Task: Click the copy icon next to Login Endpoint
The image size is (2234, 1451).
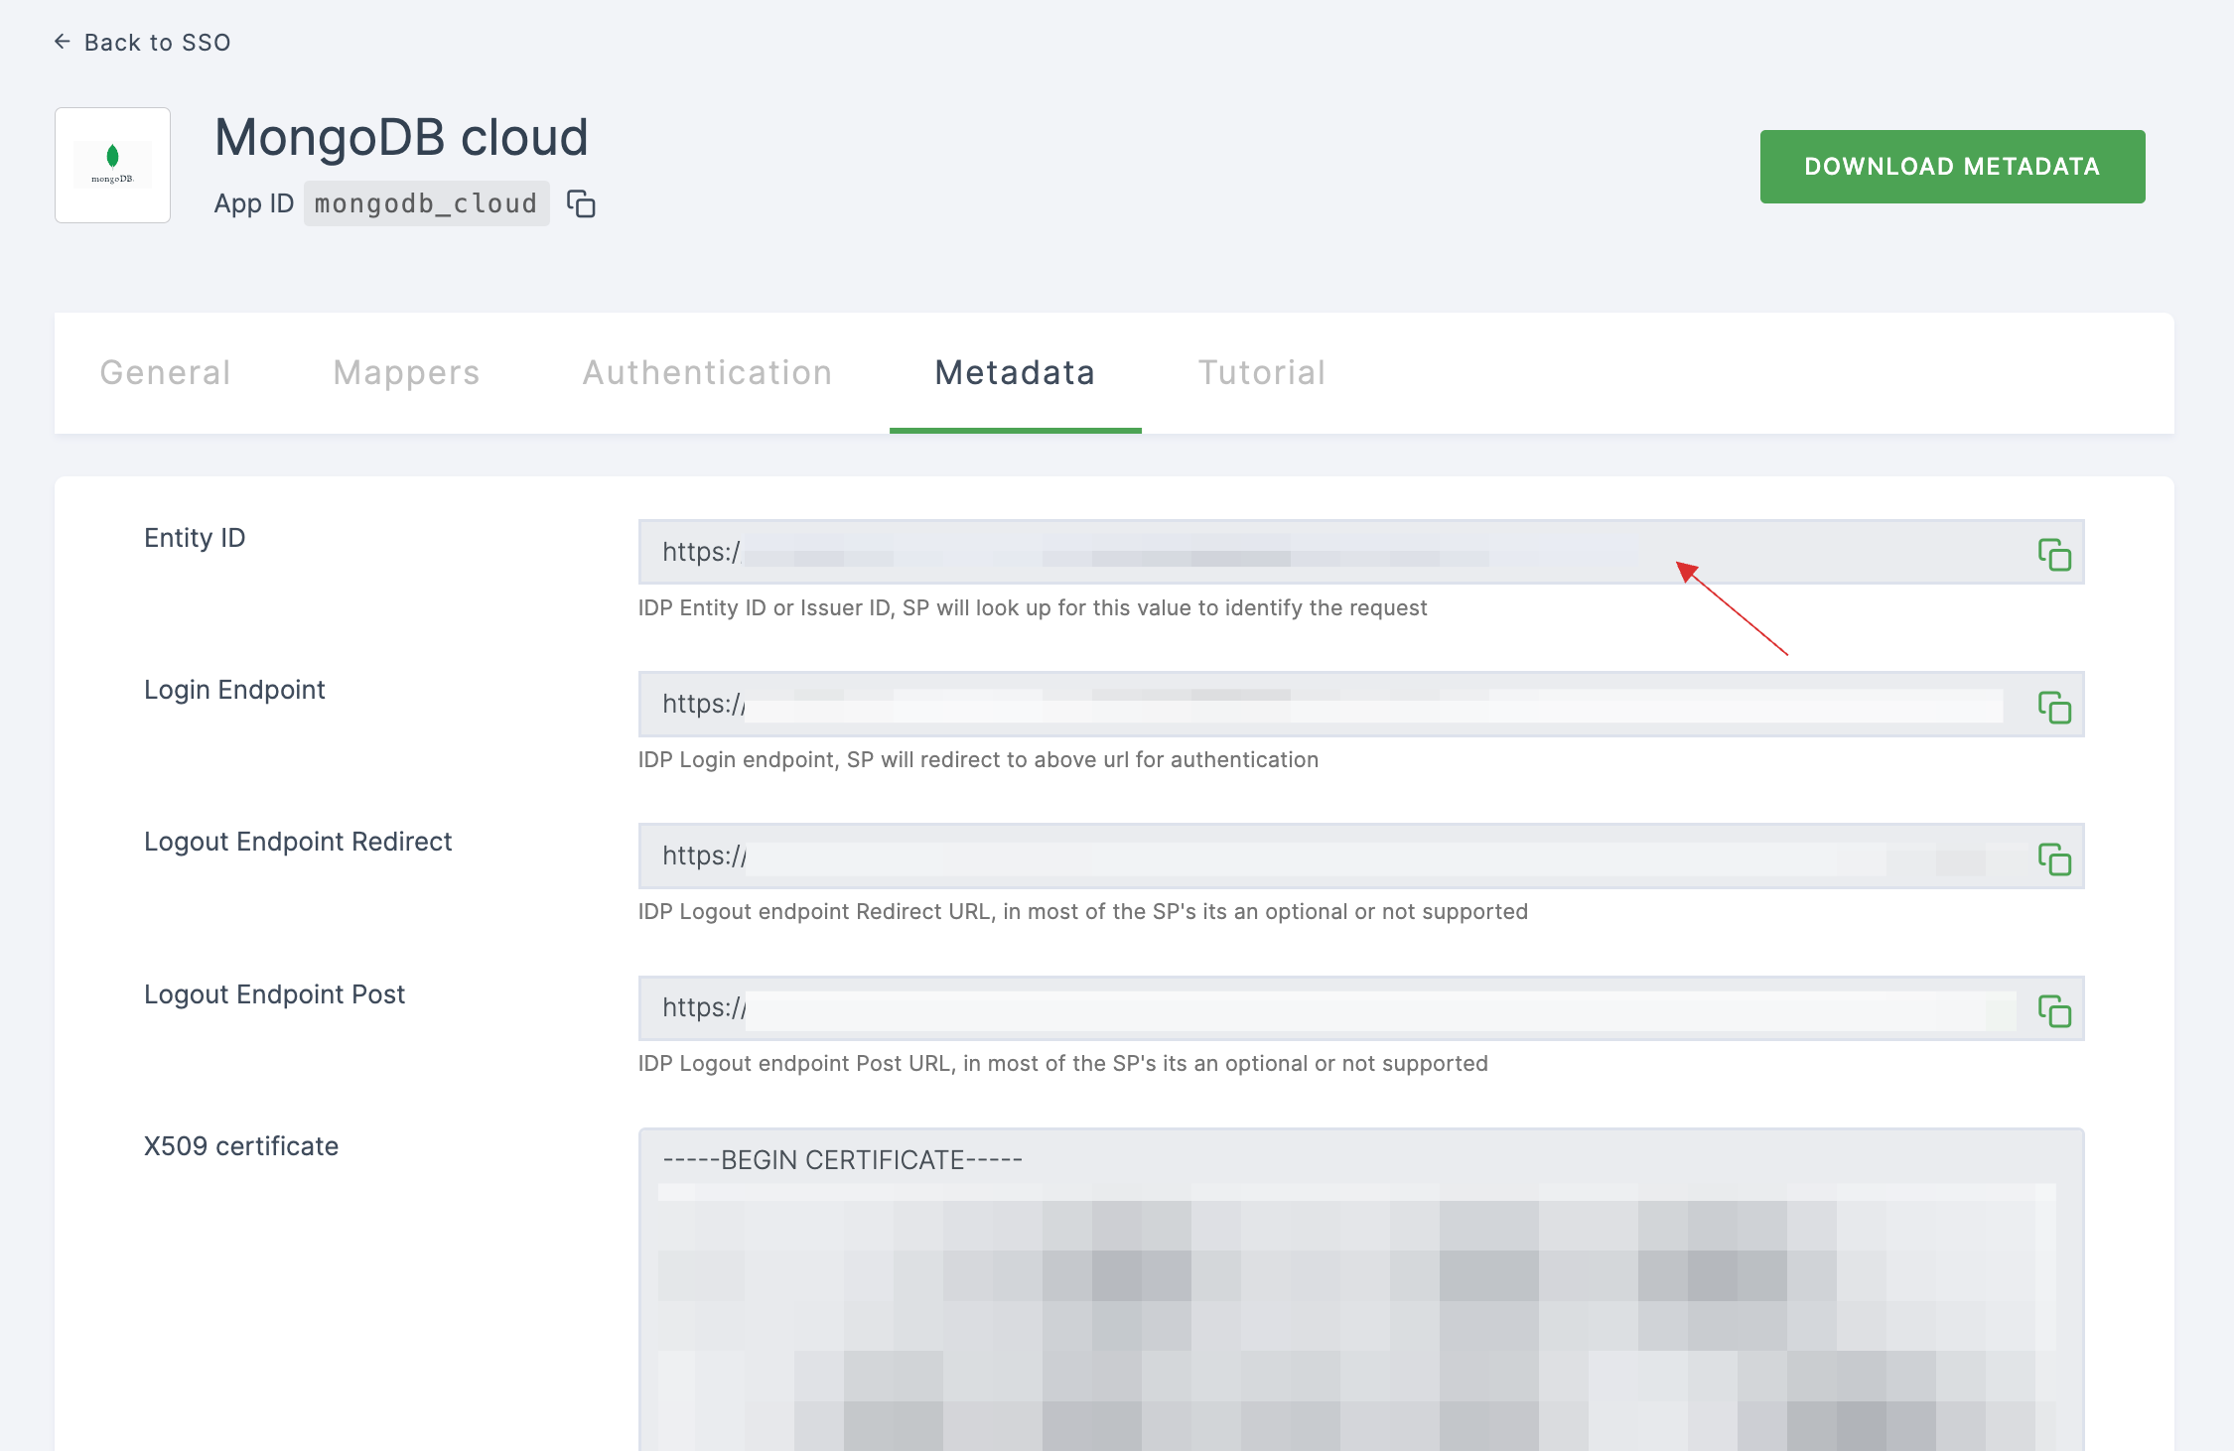Action: point(2053,707)
